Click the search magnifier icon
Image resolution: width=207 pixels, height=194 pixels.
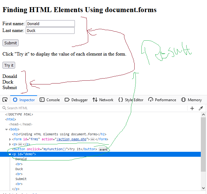[4, 108]
